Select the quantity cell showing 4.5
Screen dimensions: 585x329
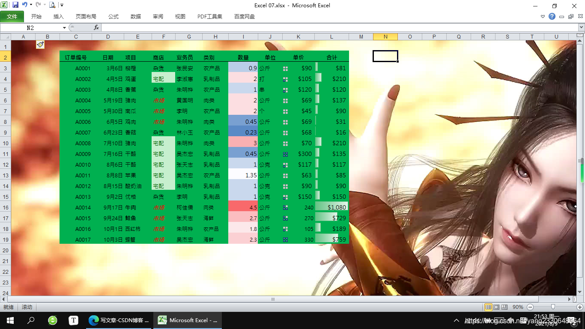coord(243,207)
